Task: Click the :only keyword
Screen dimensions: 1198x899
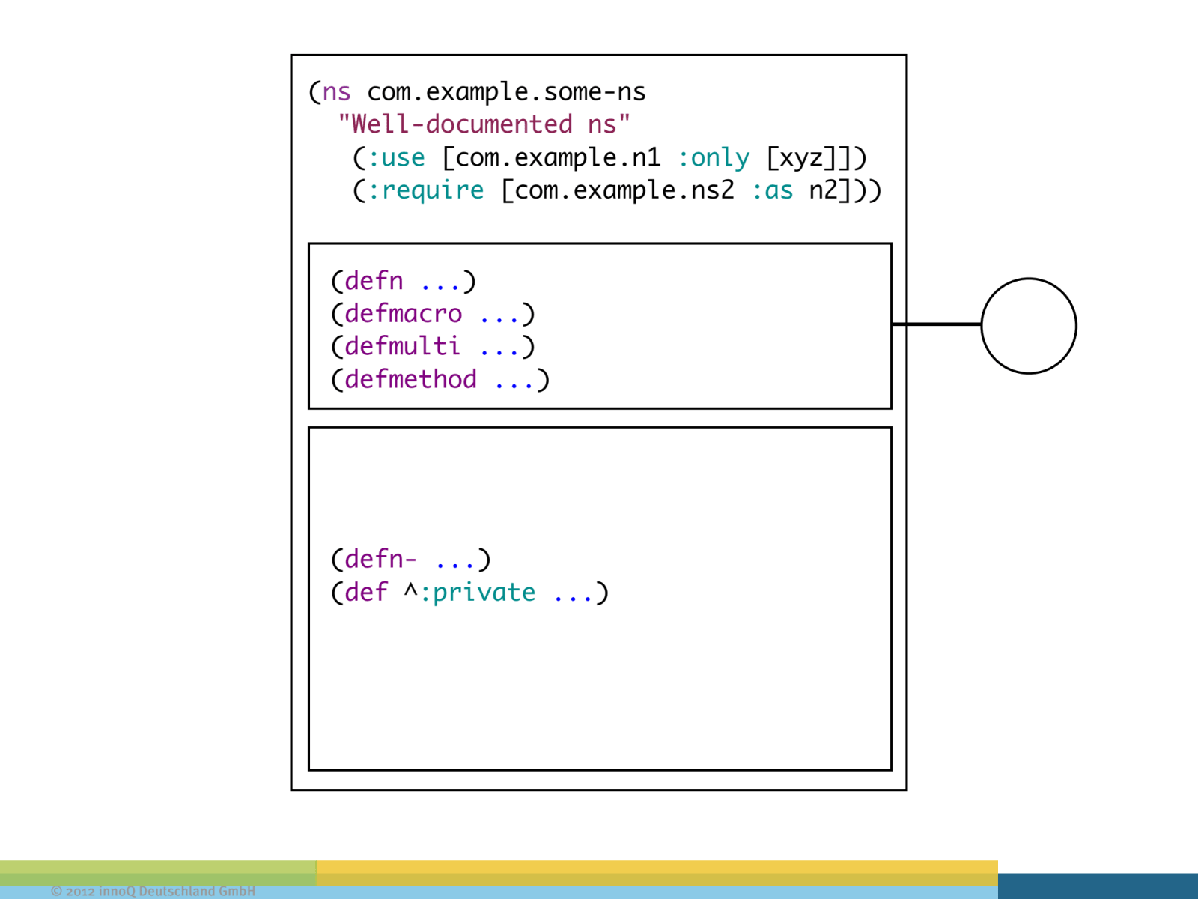Action: click(x=714, y=158)
